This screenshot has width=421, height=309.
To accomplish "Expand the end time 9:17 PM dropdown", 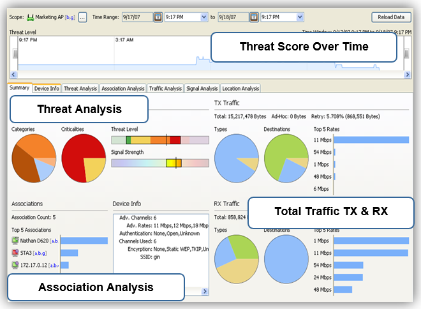I will 300,17.
